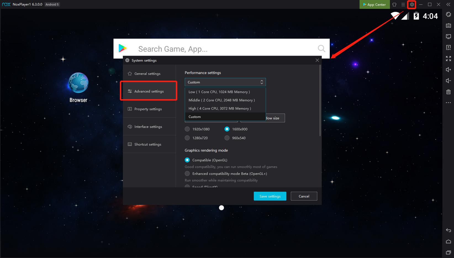Choose Enhanced compatibility mode (OpenGL+)
This screenshot has height=258, width=454.
coord(187,173)
